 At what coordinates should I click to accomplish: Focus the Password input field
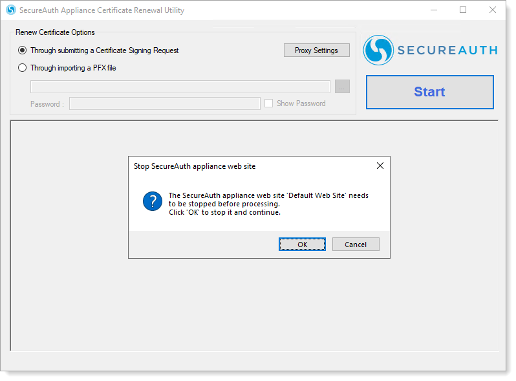point(164,103)
